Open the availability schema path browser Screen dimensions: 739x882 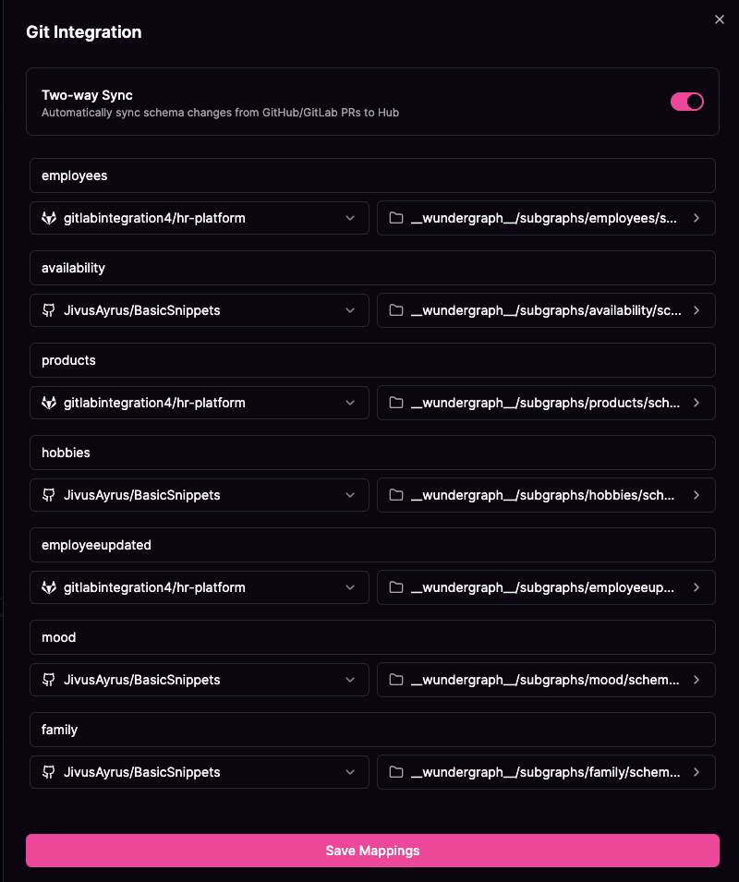tap(697, 310)
